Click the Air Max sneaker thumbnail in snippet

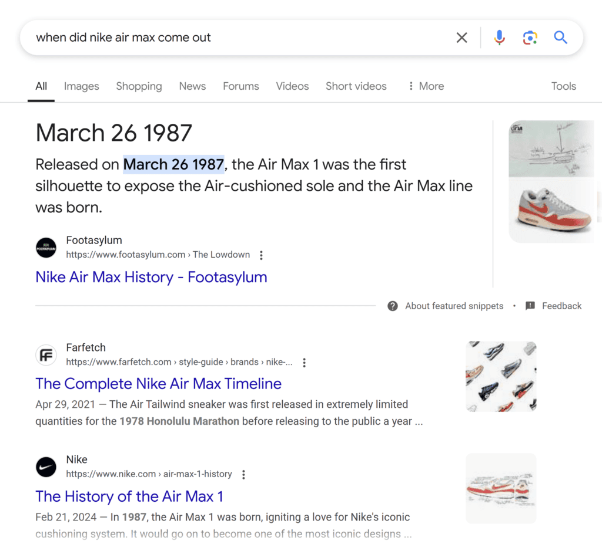point(551,211)
